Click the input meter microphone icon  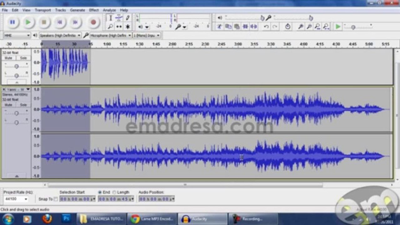click(x=178, y=27)
